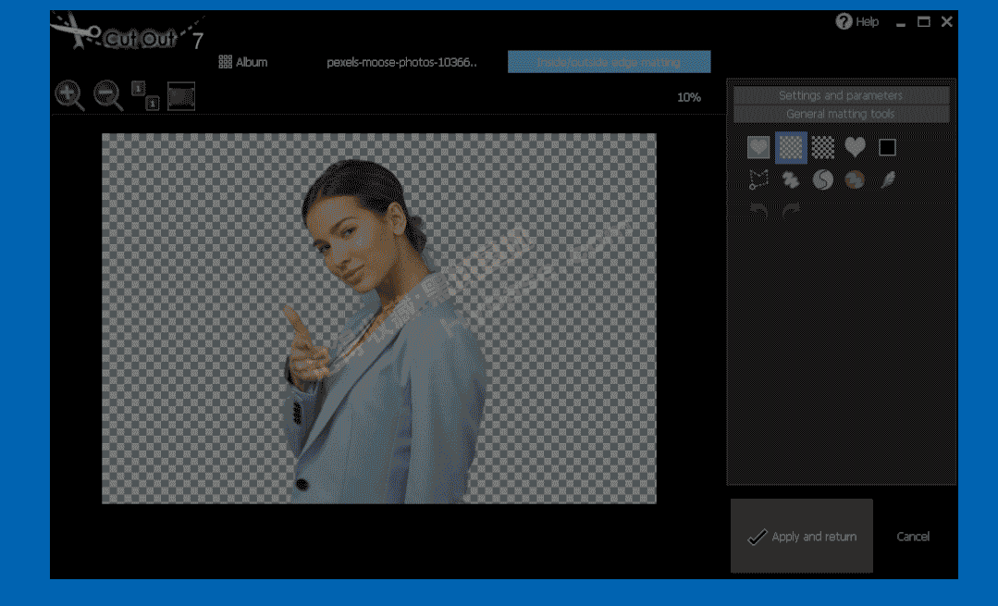The height and width of the screenshot is (606, 998).
Task: Click the Cancel button
Action: (913, 537)
